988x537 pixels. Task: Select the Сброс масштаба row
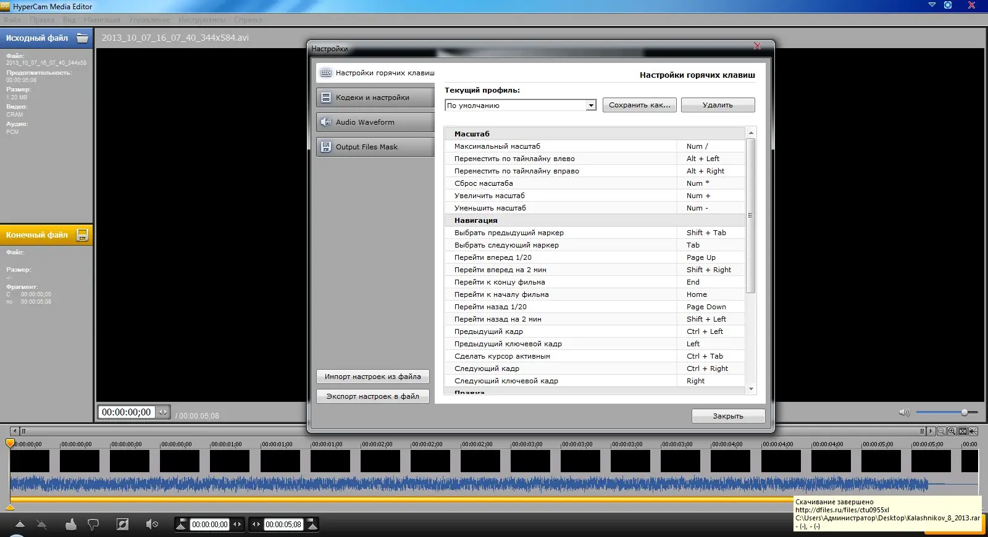595,183
